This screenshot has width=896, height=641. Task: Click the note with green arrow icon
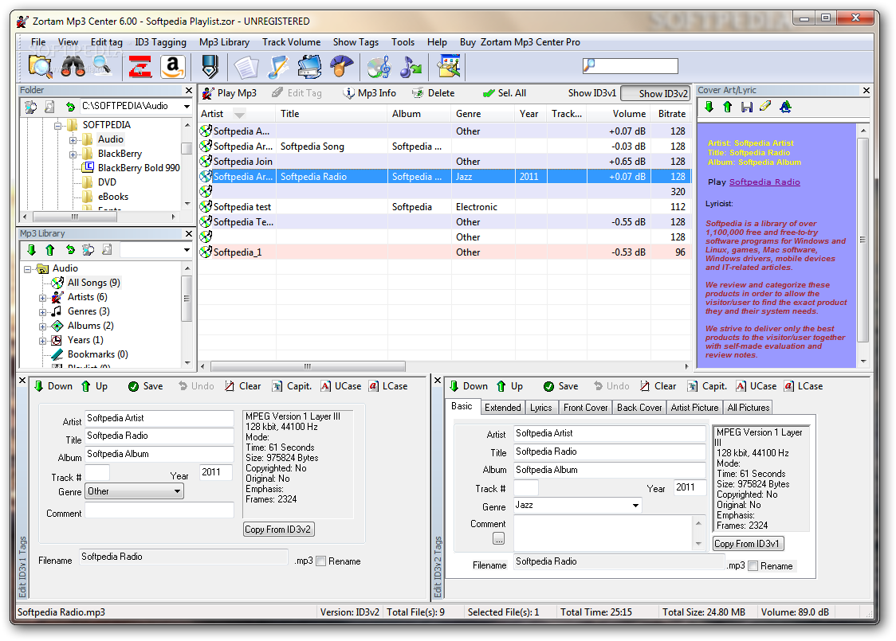click(411, 67)
